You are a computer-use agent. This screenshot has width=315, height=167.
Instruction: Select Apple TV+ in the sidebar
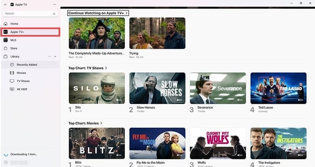(31, 32)
